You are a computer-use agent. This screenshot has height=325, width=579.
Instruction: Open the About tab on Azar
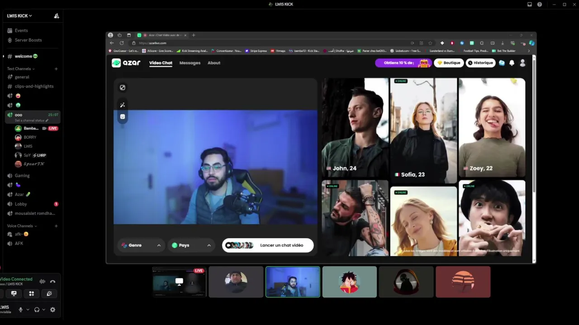pos(214,63)
